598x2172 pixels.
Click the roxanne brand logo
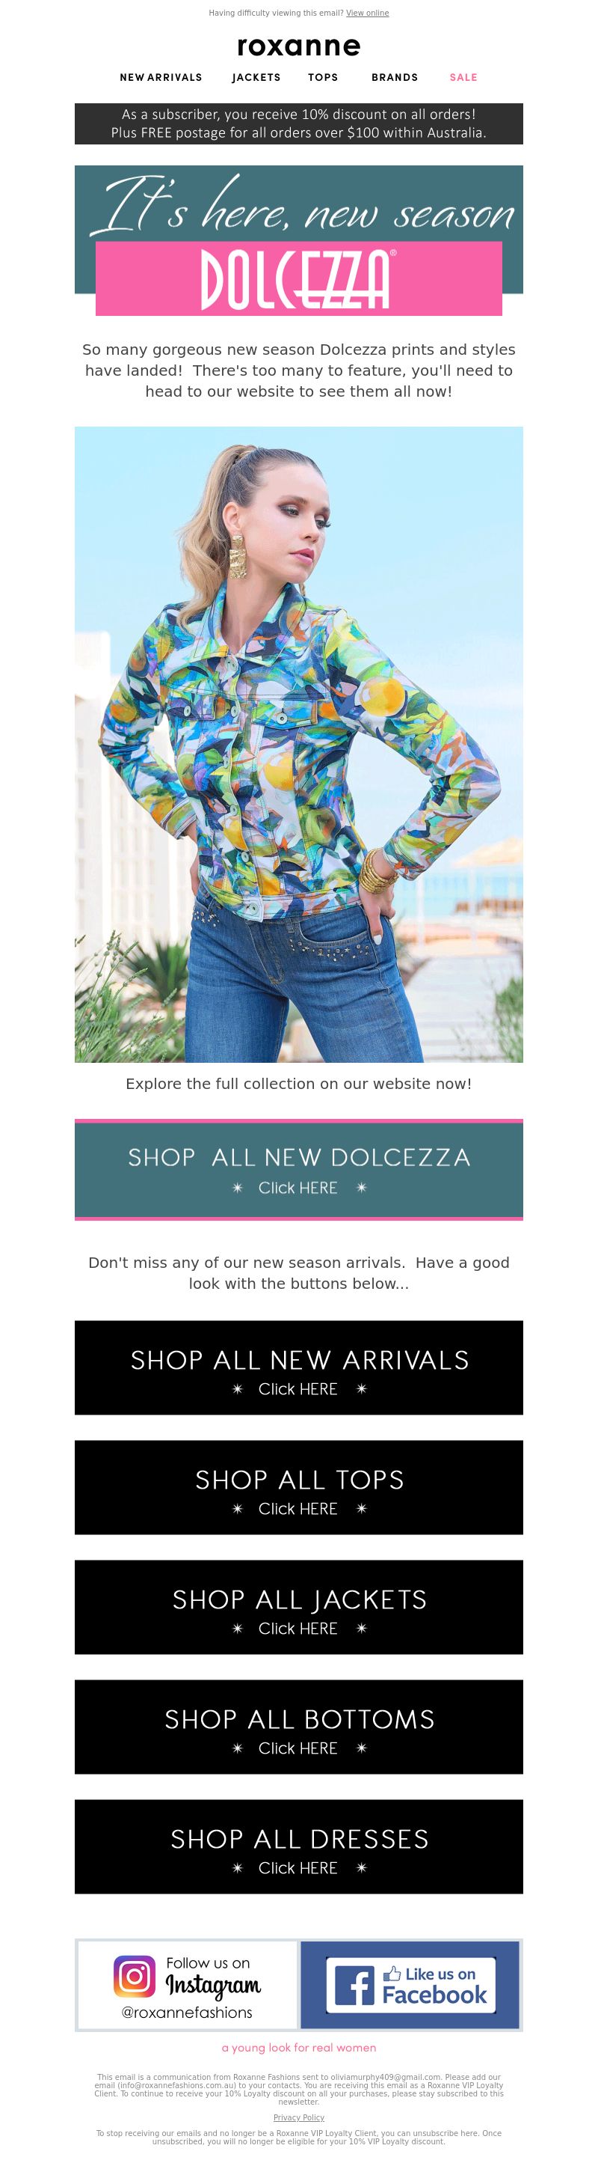pos(299,46)
